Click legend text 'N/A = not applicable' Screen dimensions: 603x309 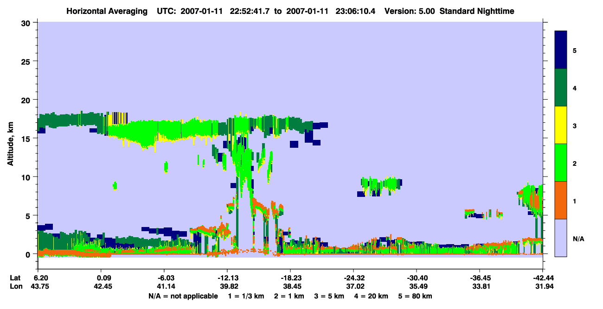point(183,296)
